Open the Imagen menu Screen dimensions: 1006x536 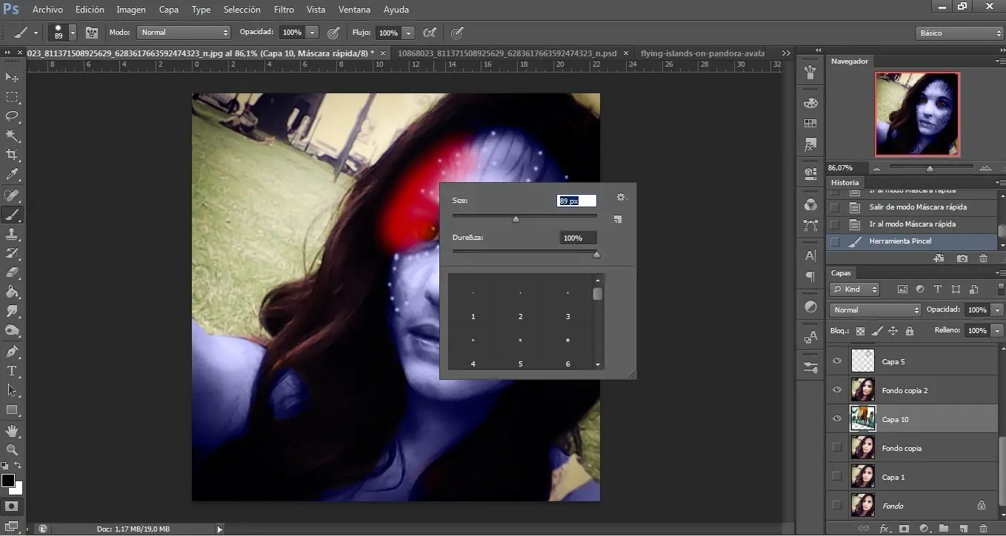click(131, 10)
